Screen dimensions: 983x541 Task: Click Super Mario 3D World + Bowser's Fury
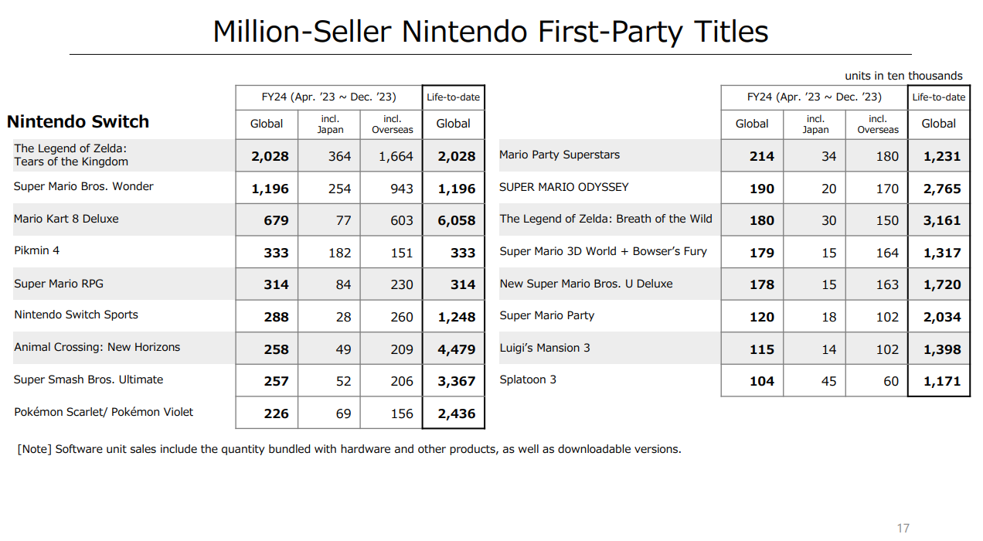(x=604, y=251)
